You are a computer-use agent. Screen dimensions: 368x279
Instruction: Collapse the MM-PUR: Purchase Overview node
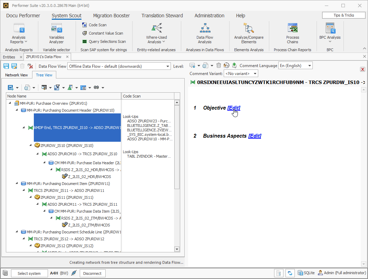[x=9, y=103]
